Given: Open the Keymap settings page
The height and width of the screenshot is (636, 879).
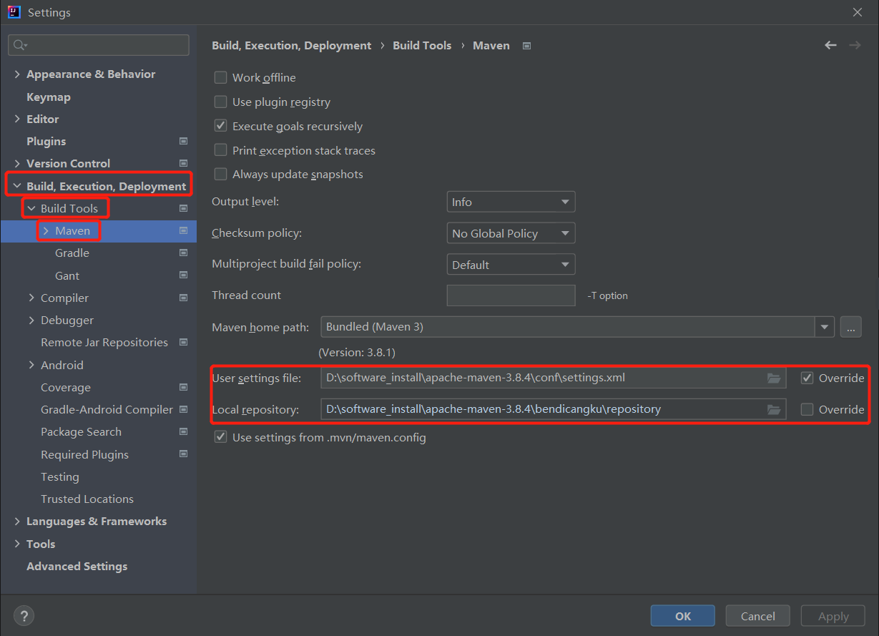Looking at the screenshot, I should click(49, 97).
